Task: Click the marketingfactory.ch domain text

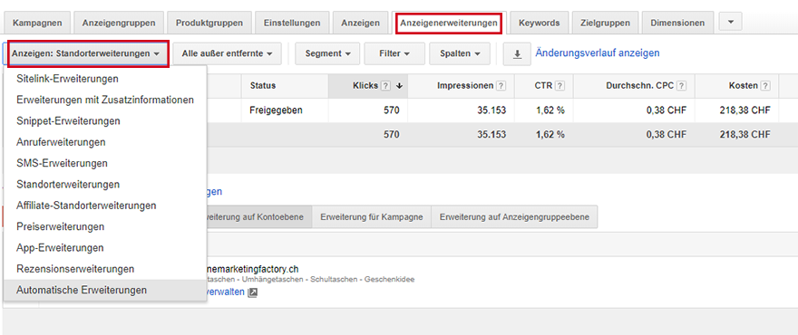Action: (x=253, y=269)
